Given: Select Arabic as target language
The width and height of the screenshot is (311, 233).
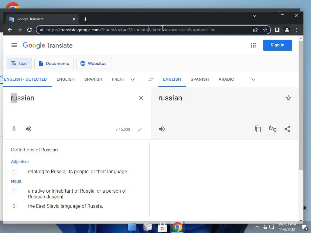Looking at the screenshot, I should pyautogui.click(x=226, y=79).
